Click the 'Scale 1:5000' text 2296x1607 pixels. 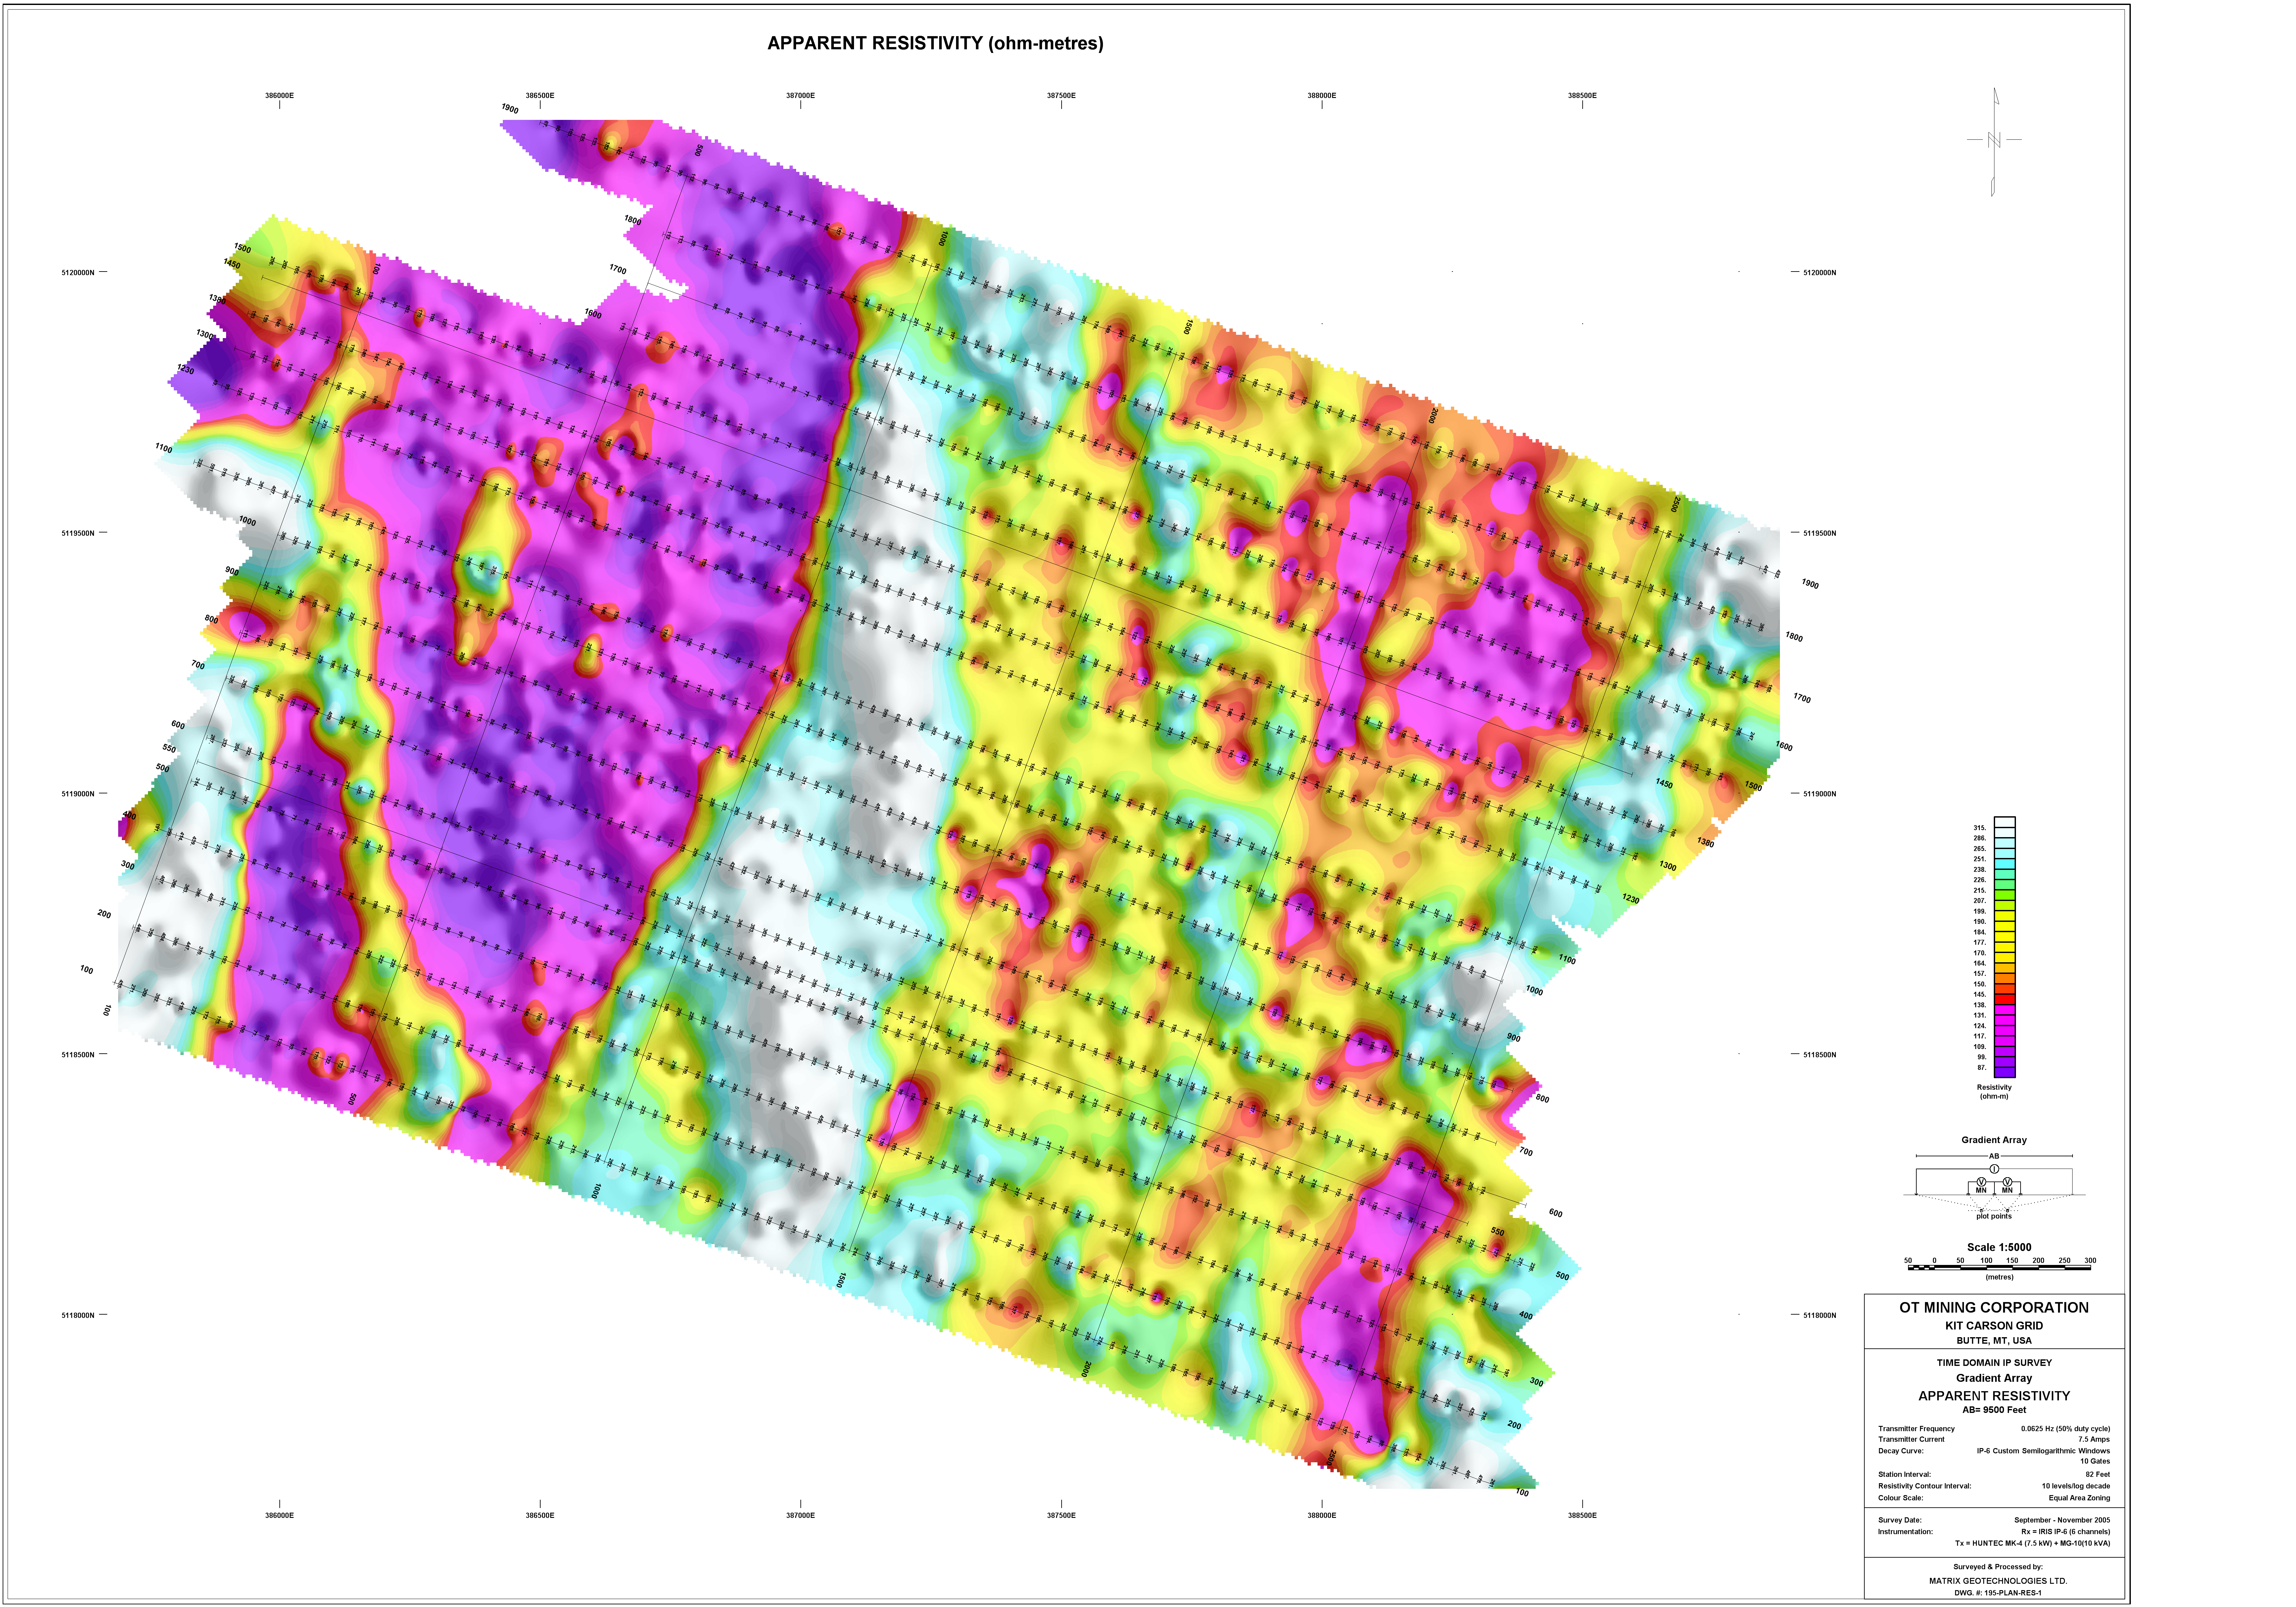coord(1999,1247)
